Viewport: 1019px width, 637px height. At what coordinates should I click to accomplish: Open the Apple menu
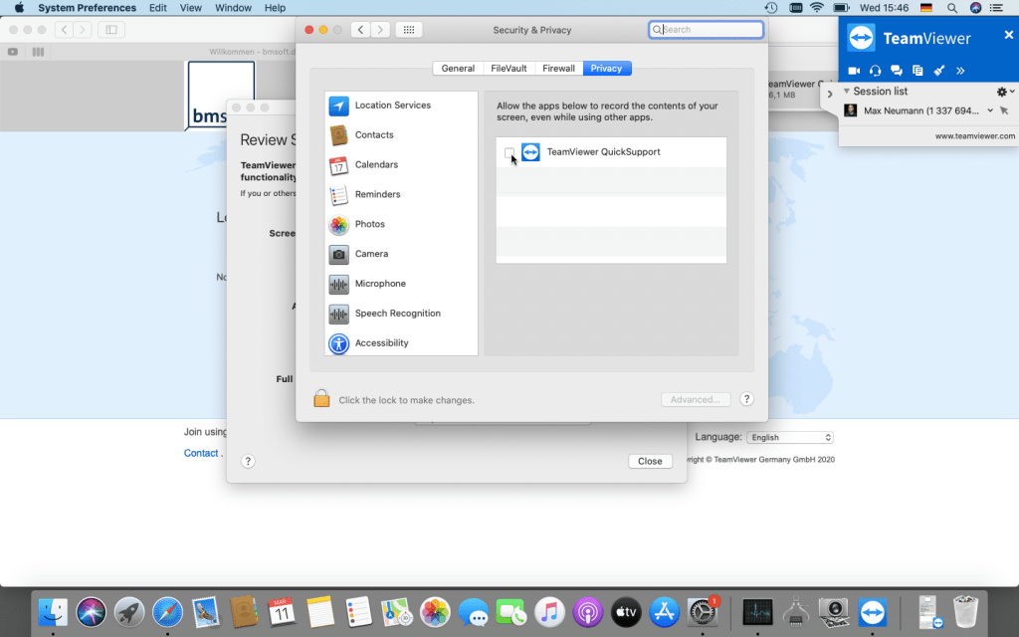19,8
